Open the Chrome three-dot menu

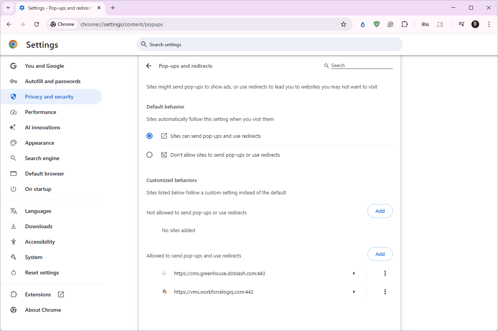click(489, 24)
